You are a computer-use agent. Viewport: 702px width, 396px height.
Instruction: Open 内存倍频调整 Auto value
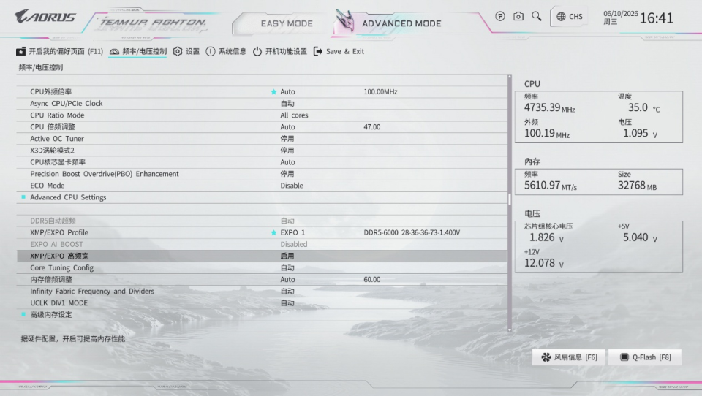(287, 279)
